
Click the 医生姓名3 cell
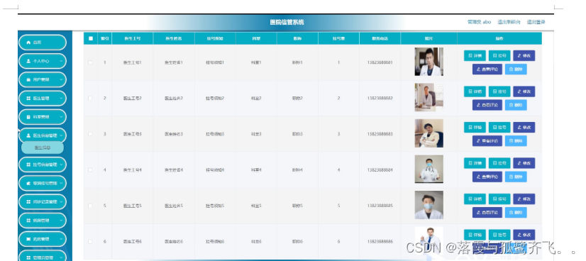(174, 134)
